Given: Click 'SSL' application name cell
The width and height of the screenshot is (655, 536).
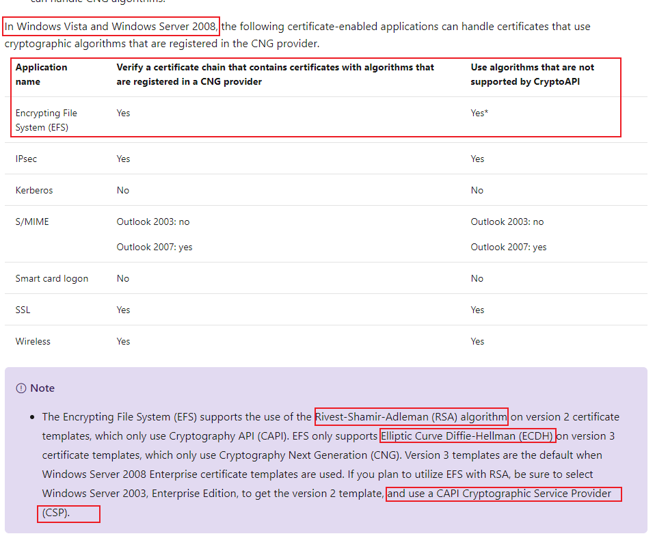Looking at the screenshot, I should click(23, 310).
